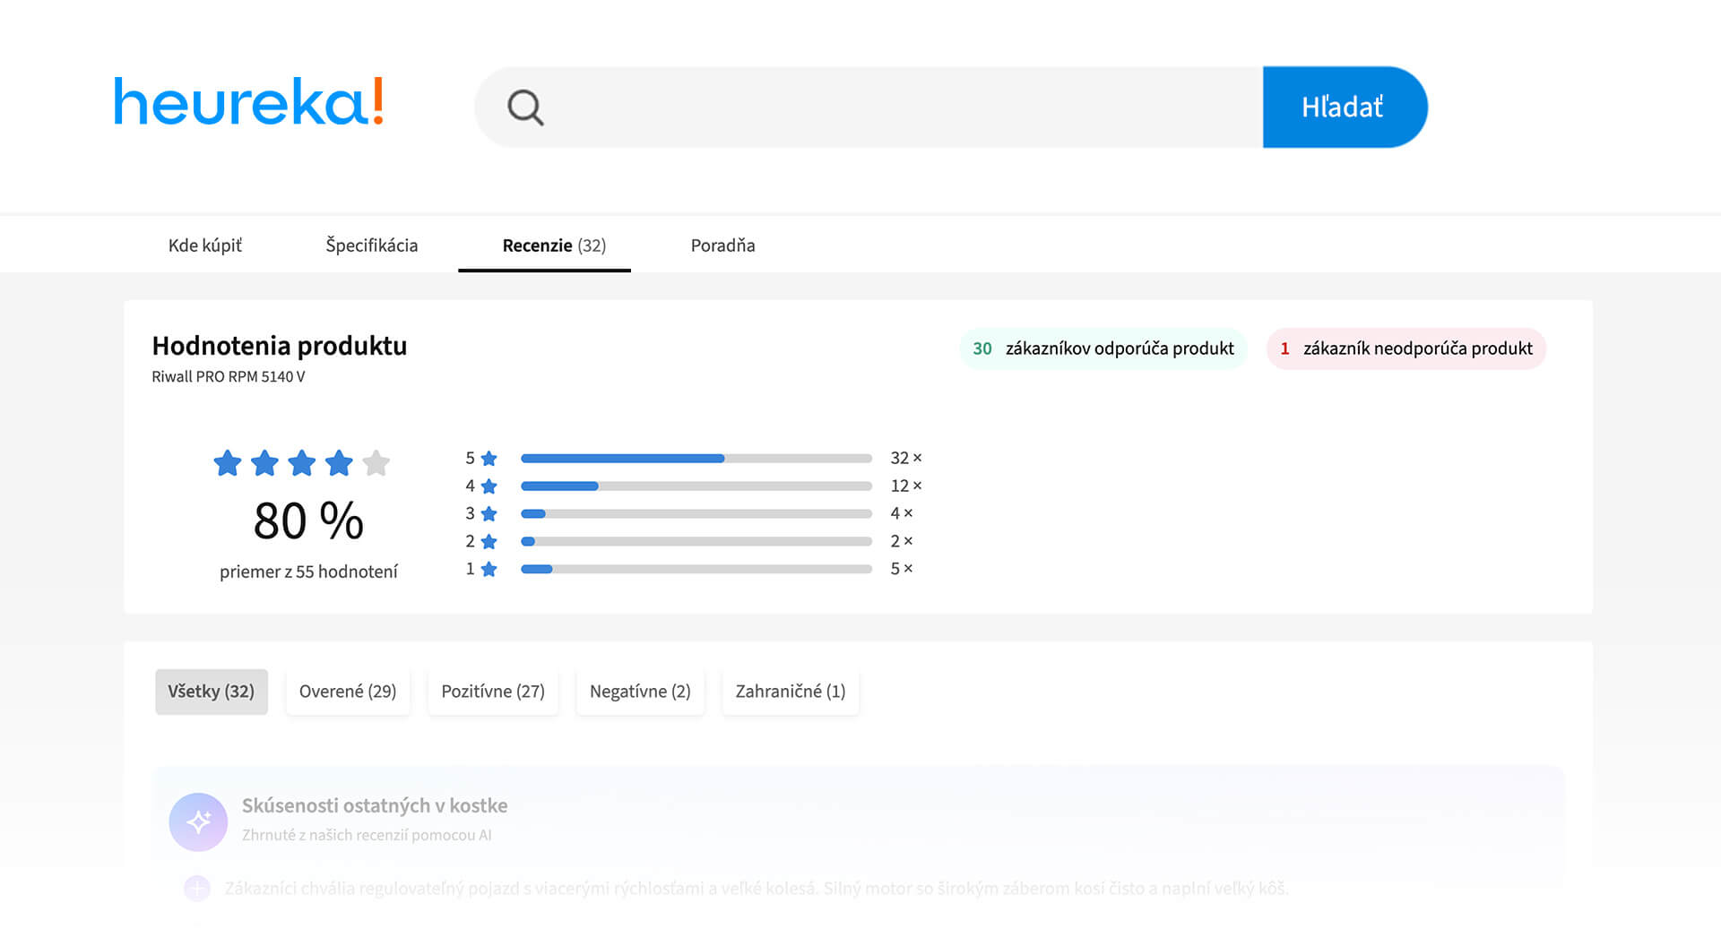Show Negatívne (2) reviews
1721x946 pixels.
(640, 692)
